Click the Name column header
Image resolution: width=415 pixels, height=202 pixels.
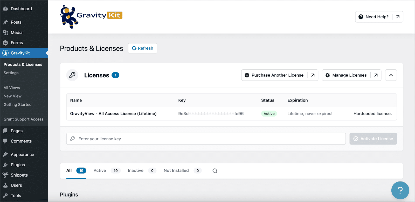point(76,100)
